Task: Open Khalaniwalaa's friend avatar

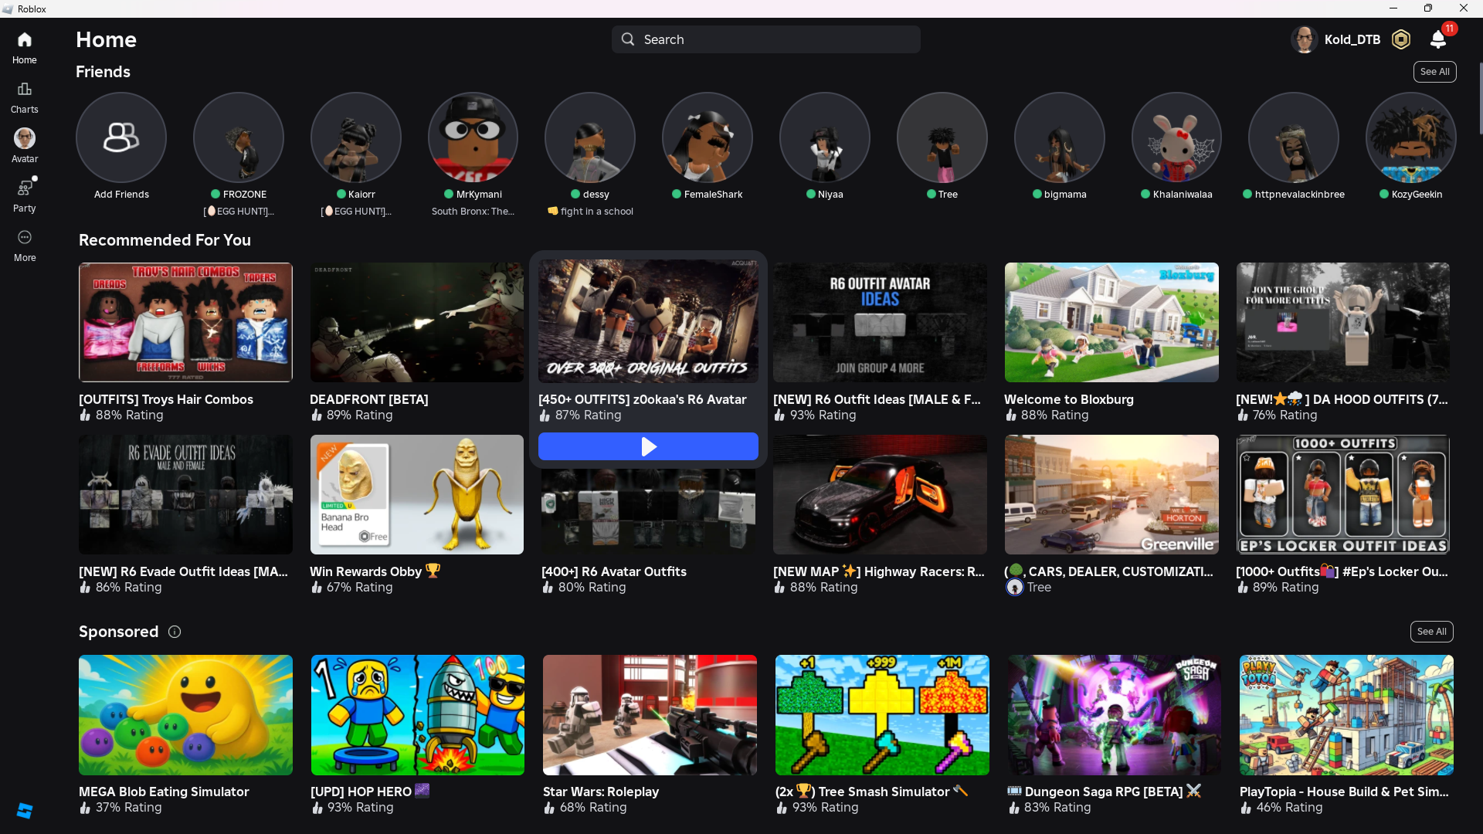Action: coord(1176,137)
